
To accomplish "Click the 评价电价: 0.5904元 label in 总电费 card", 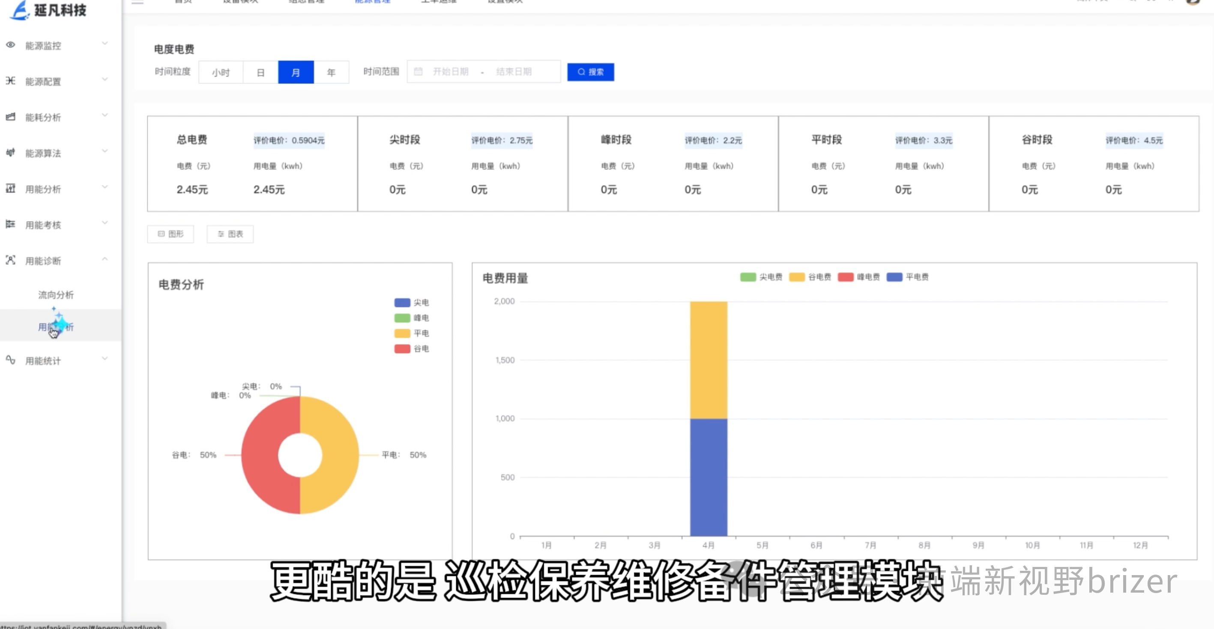I will pyautogui.click(x=289, y=140).
